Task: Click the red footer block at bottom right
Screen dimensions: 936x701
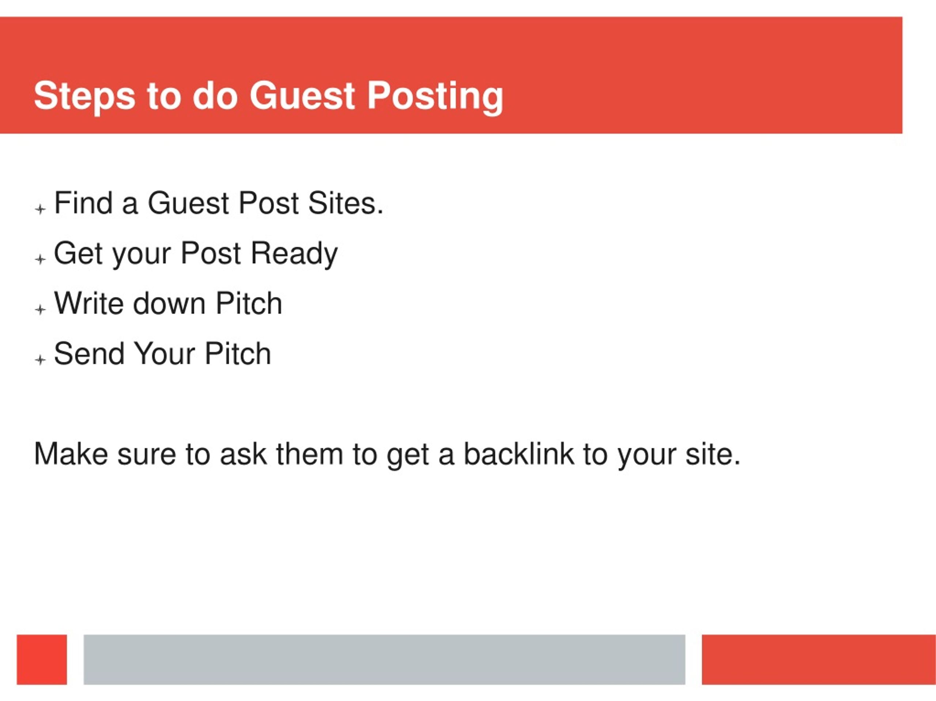Action: 819,659
